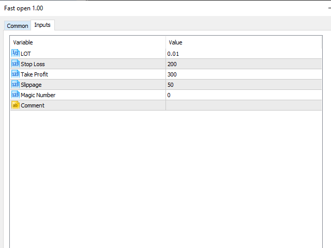This screenshot has width=331, height=248.
Task: Click the Slippage integer icon
Action: tap(15, 84)
